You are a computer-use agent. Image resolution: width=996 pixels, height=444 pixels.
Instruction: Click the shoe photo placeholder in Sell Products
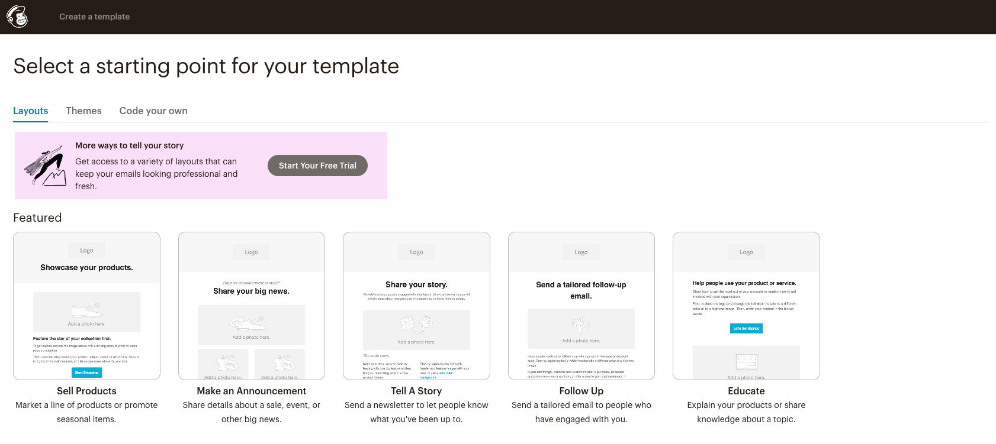(x=86, y=312)
